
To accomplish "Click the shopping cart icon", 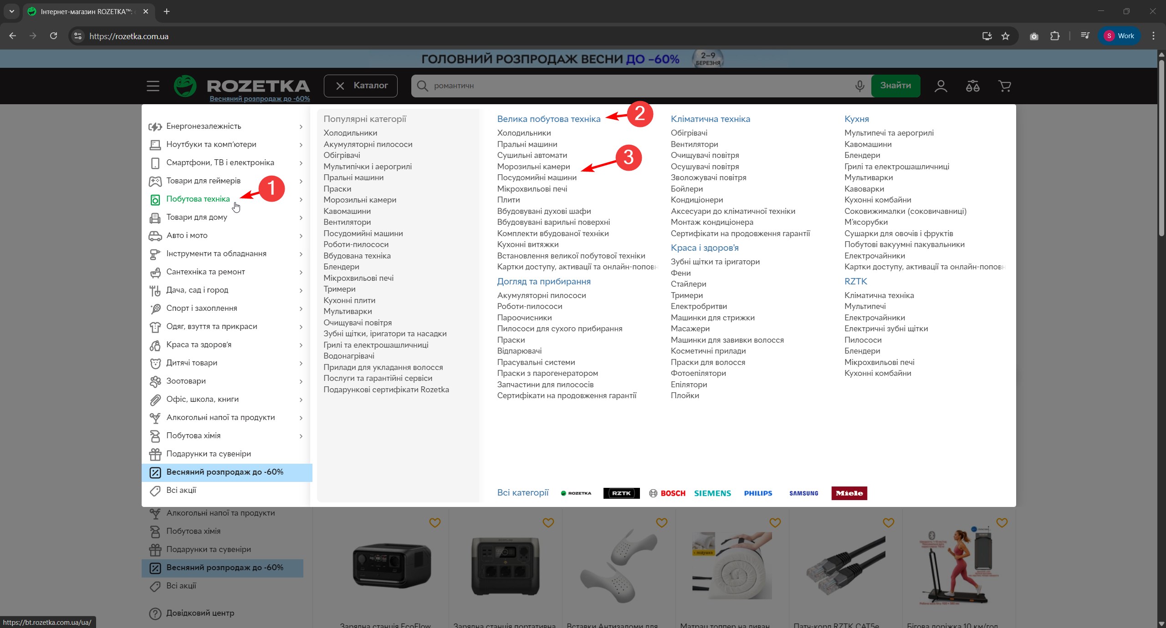I will [1004, 86].
